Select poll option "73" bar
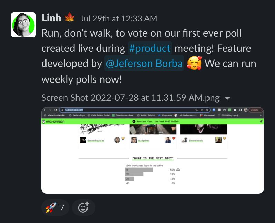275x223 pixels. pyautogui.click(x=134, y=174)
